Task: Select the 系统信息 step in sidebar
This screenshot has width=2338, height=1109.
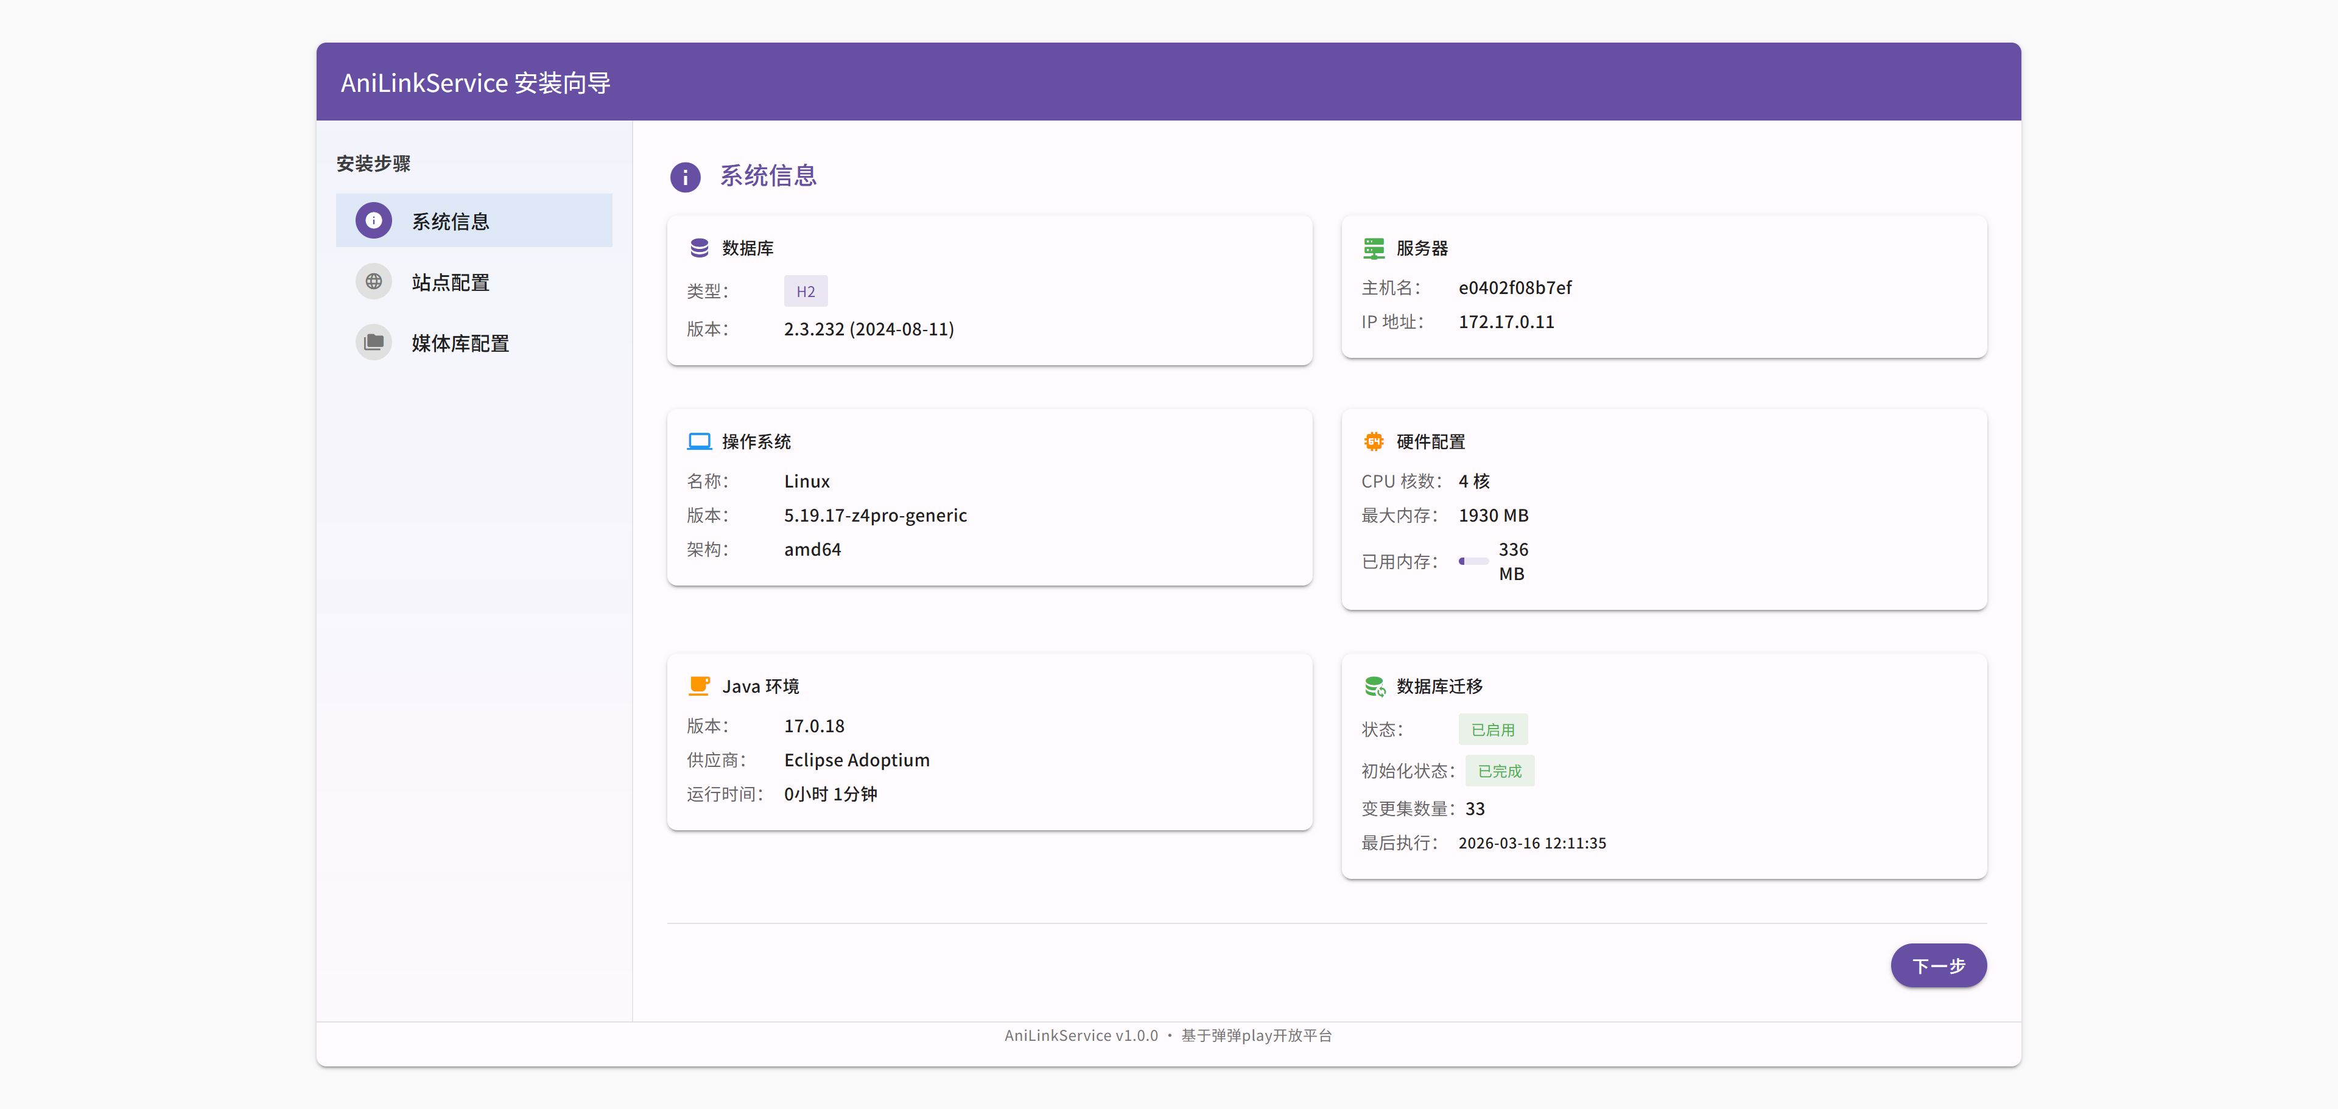Action: (451, 220)
